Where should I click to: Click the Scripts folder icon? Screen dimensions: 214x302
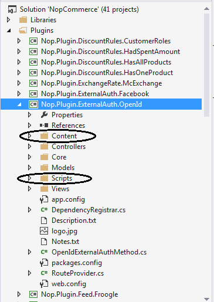pyautogui.click(x=44, y=178)
